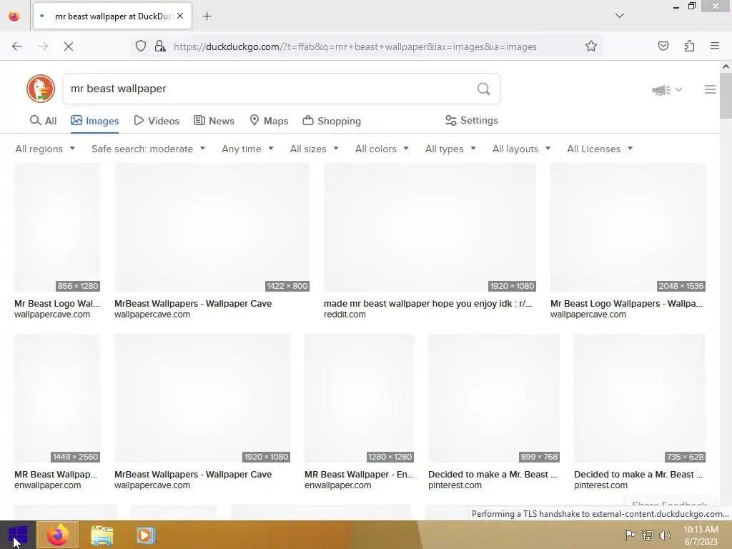Open the Firefox application menu

715,46
